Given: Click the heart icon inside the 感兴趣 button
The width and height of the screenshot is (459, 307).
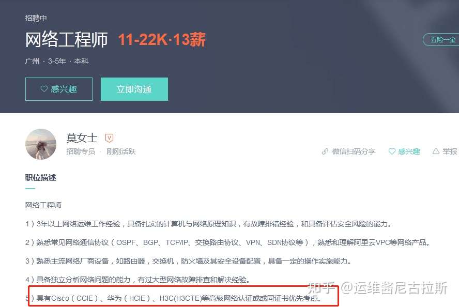Looking at the screenshot, I should (44, 89).
